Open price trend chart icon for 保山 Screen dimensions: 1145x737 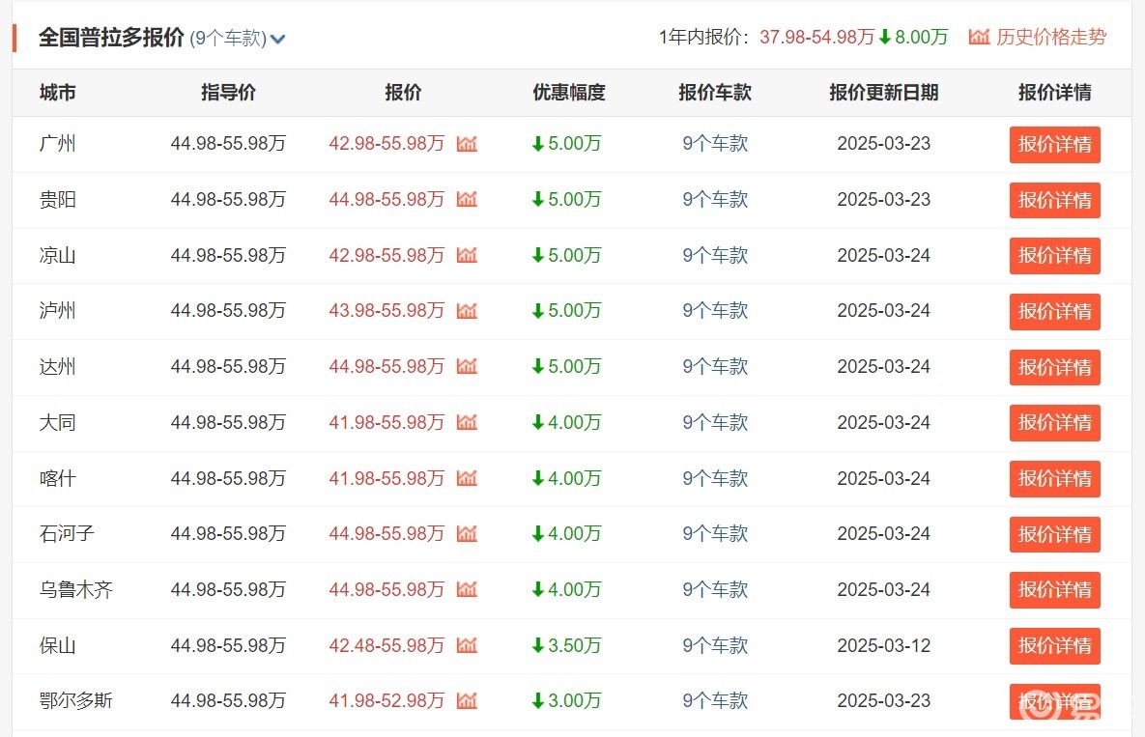[467, 646]
